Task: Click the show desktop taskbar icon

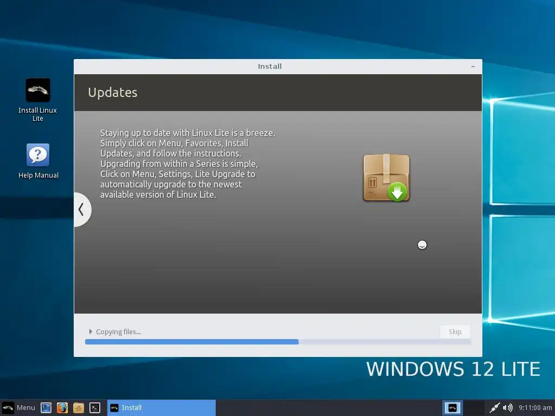Action: coord(46,408)
